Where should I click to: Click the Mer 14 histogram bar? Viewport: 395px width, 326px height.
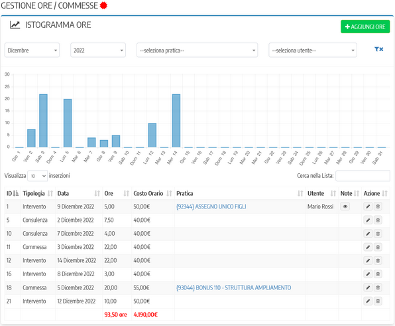(x=176, y=121)
